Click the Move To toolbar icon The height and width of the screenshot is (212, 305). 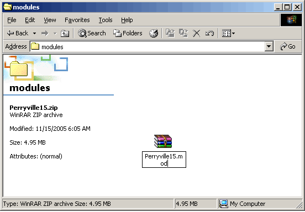click(170, 33)
